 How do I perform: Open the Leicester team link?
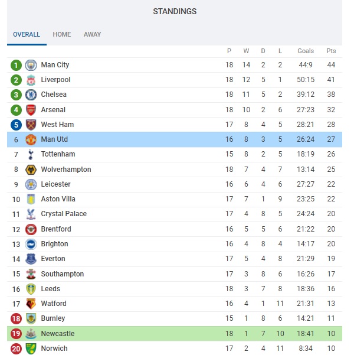55,184
